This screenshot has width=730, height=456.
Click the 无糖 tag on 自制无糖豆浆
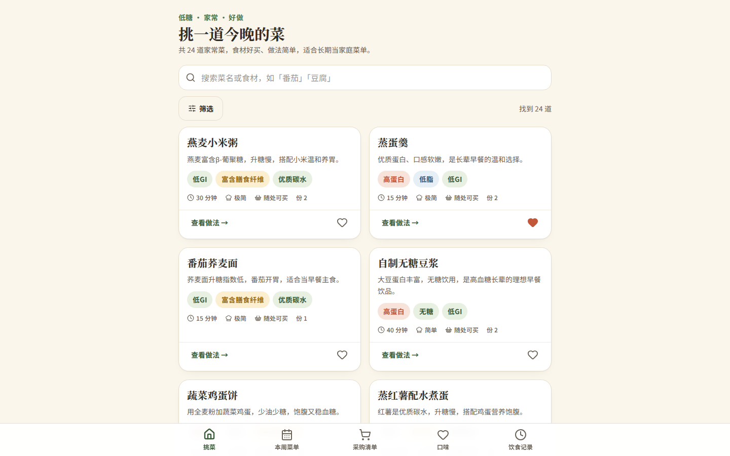coord(426,312)
